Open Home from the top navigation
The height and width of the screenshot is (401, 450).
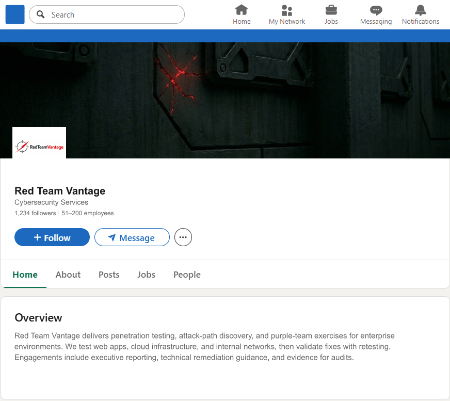pos(242,15)
